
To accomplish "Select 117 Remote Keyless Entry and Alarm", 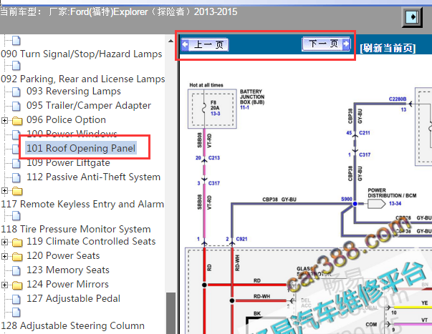I will (82, 204).
